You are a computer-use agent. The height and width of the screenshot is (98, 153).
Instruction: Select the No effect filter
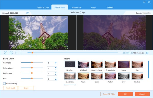pyautogui.click(x=70, y=64)
